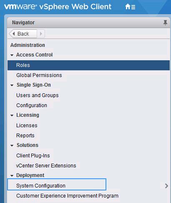This screenshot has height=203, width=171.
Task: Click the System Configuration chevron arrow
Action: tap(166, 186)
